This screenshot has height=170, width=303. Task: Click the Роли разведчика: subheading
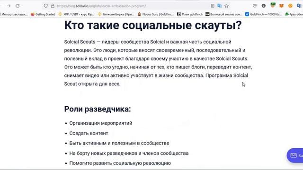click(98, 109)
